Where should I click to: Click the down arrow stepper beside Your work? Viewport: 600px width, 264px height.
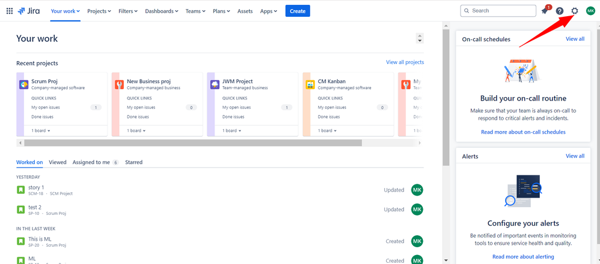(x=420, y=41)
